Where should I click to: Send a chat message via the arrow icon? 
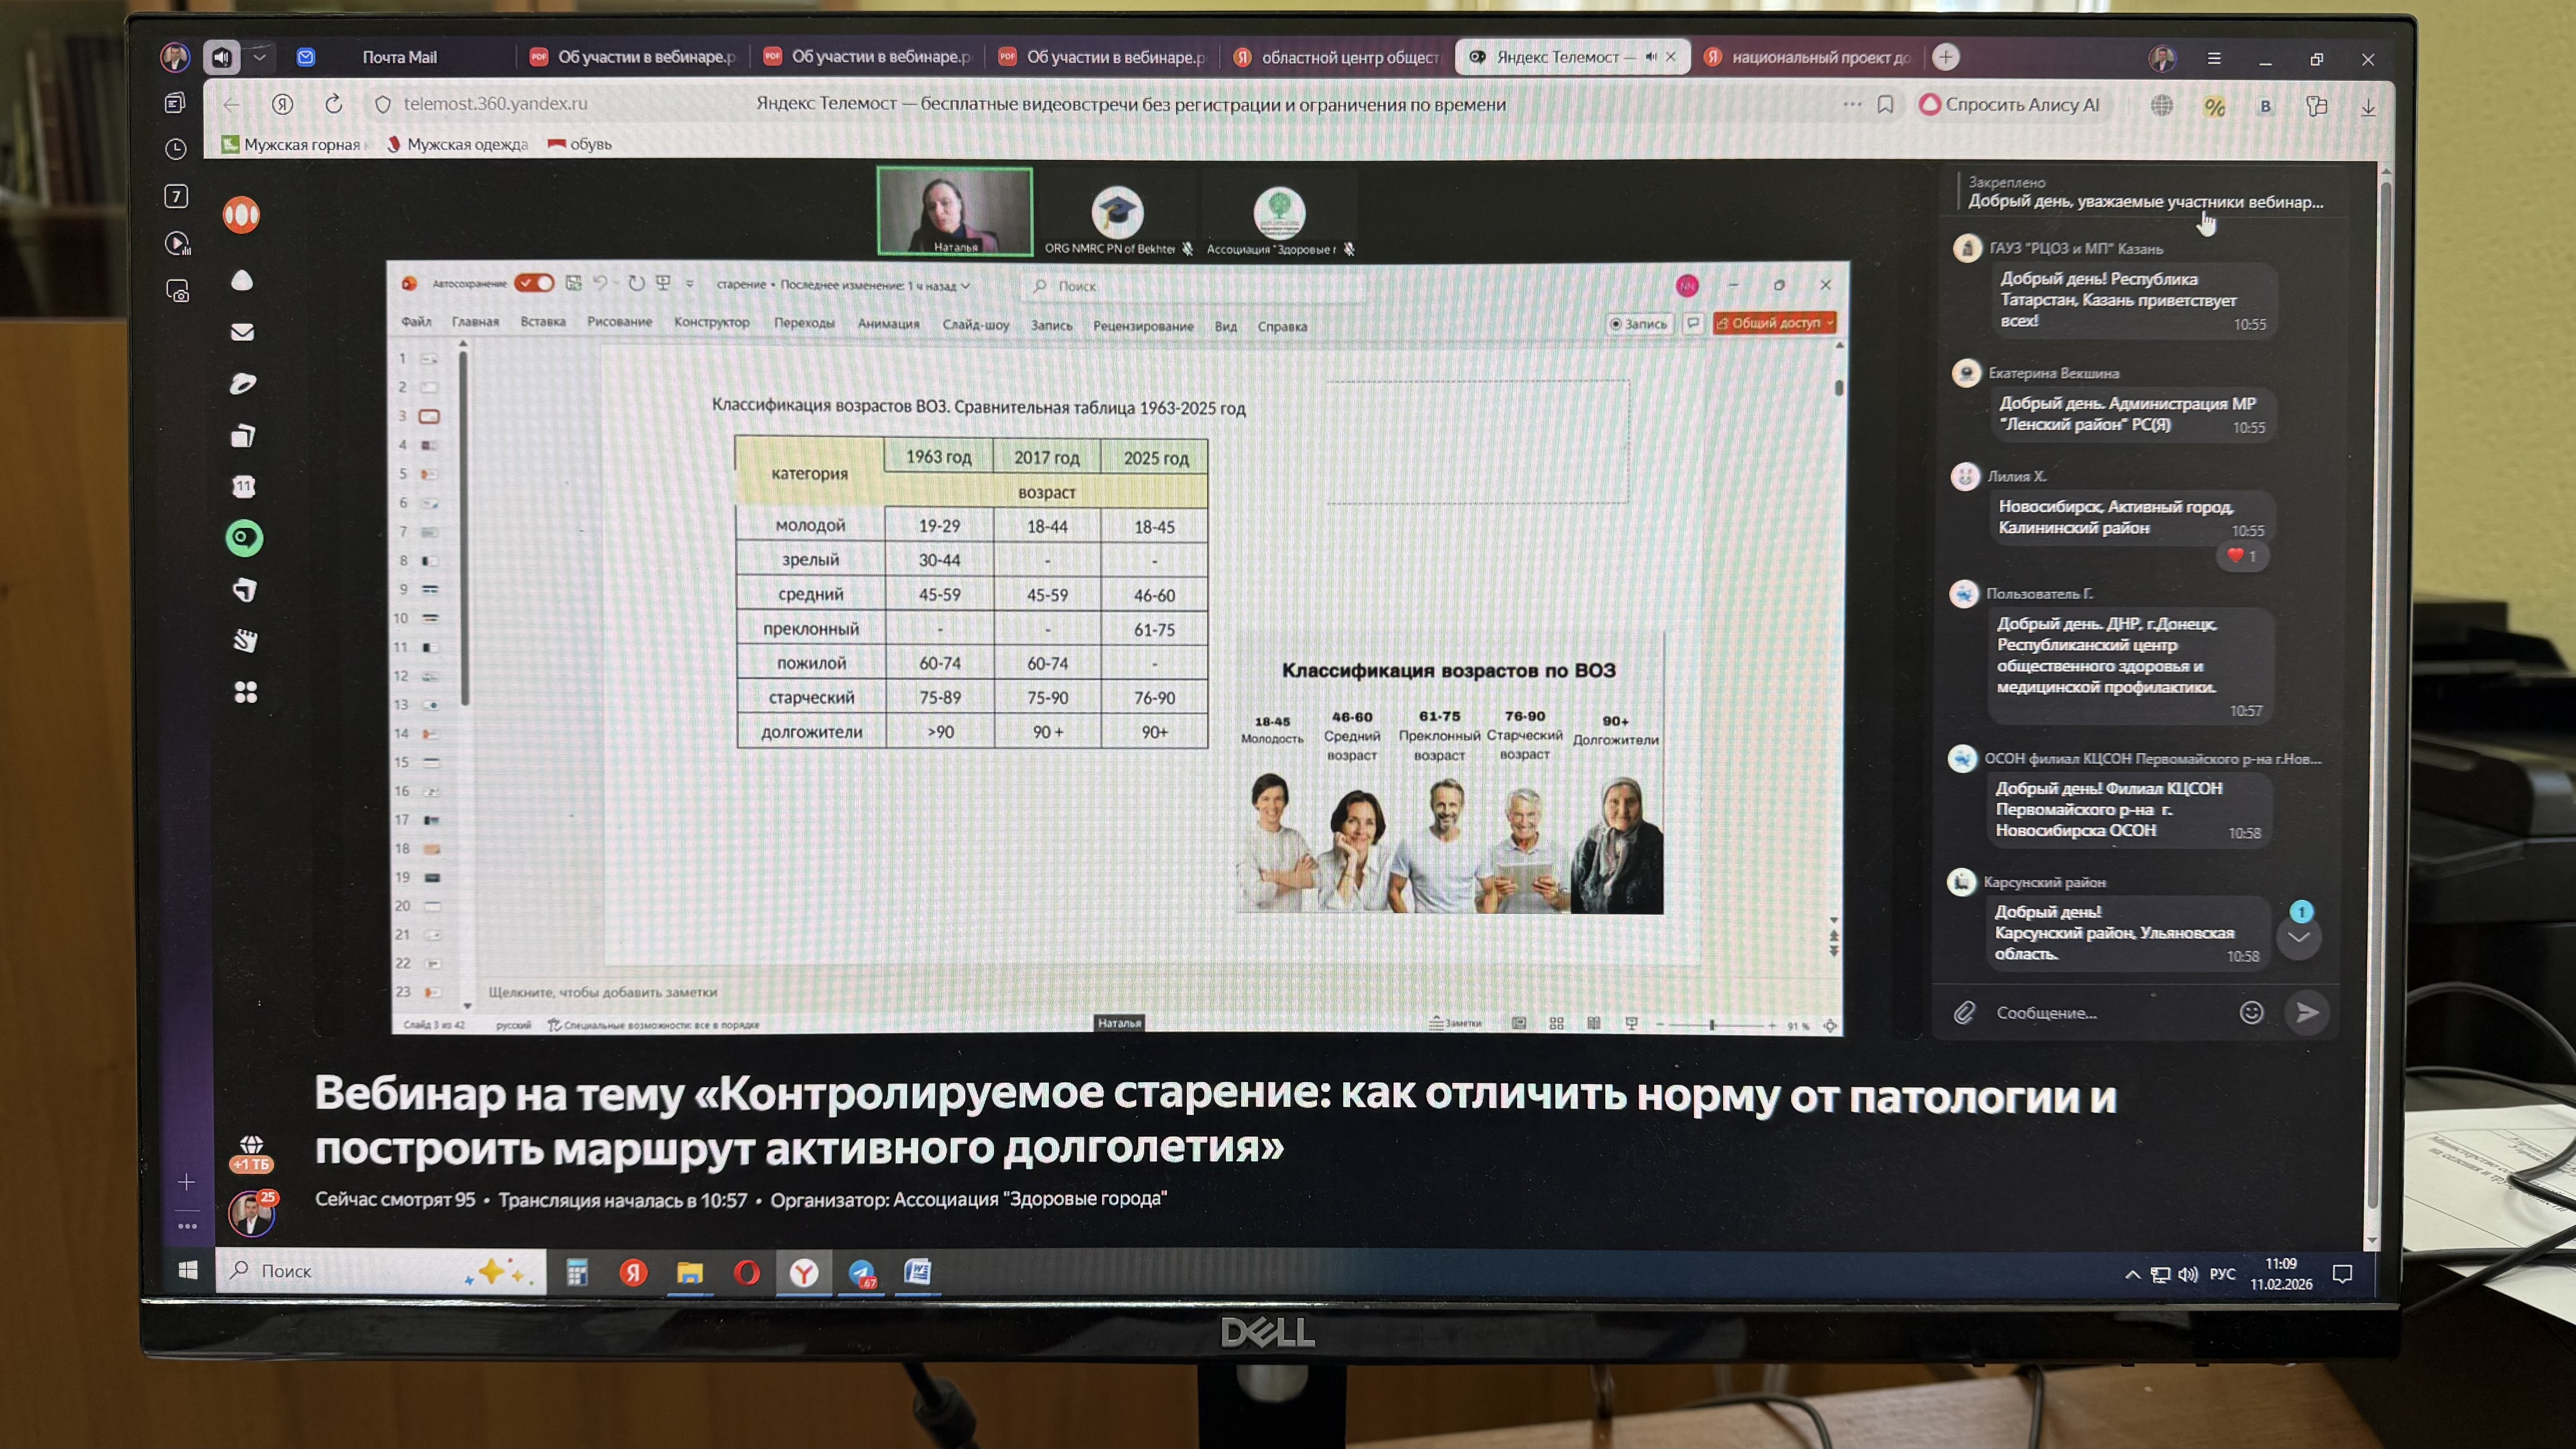coord(2307,1012)
